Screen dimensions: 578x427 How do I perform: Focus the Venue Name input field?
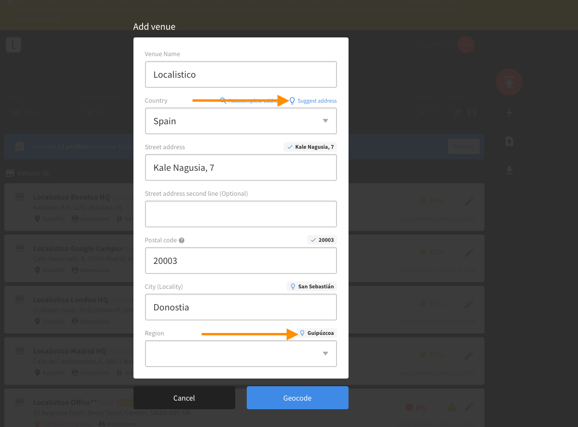pyautogui.click(x=241, y=74)
